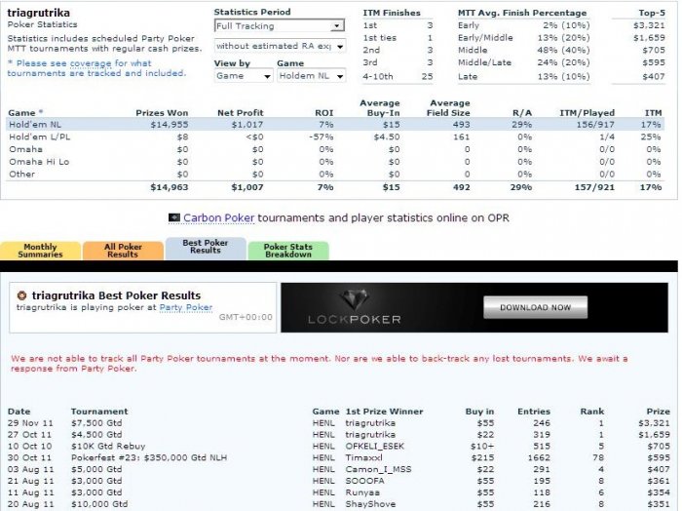Click winner name OFKELI_ESEK
Viewport: 682px width, 511px height.
pyautogui.click(x=374, y=446)
